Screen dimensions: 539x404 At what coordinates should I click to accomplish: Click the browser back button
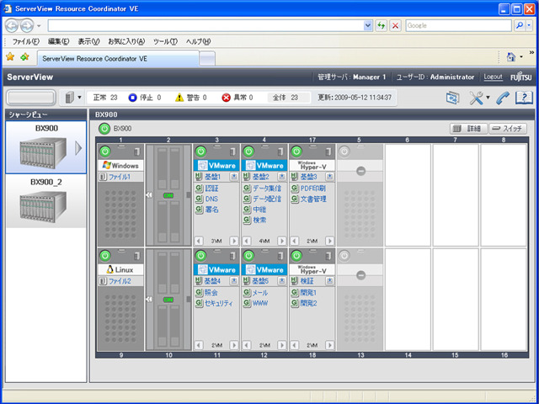click(x=12, y=26)
